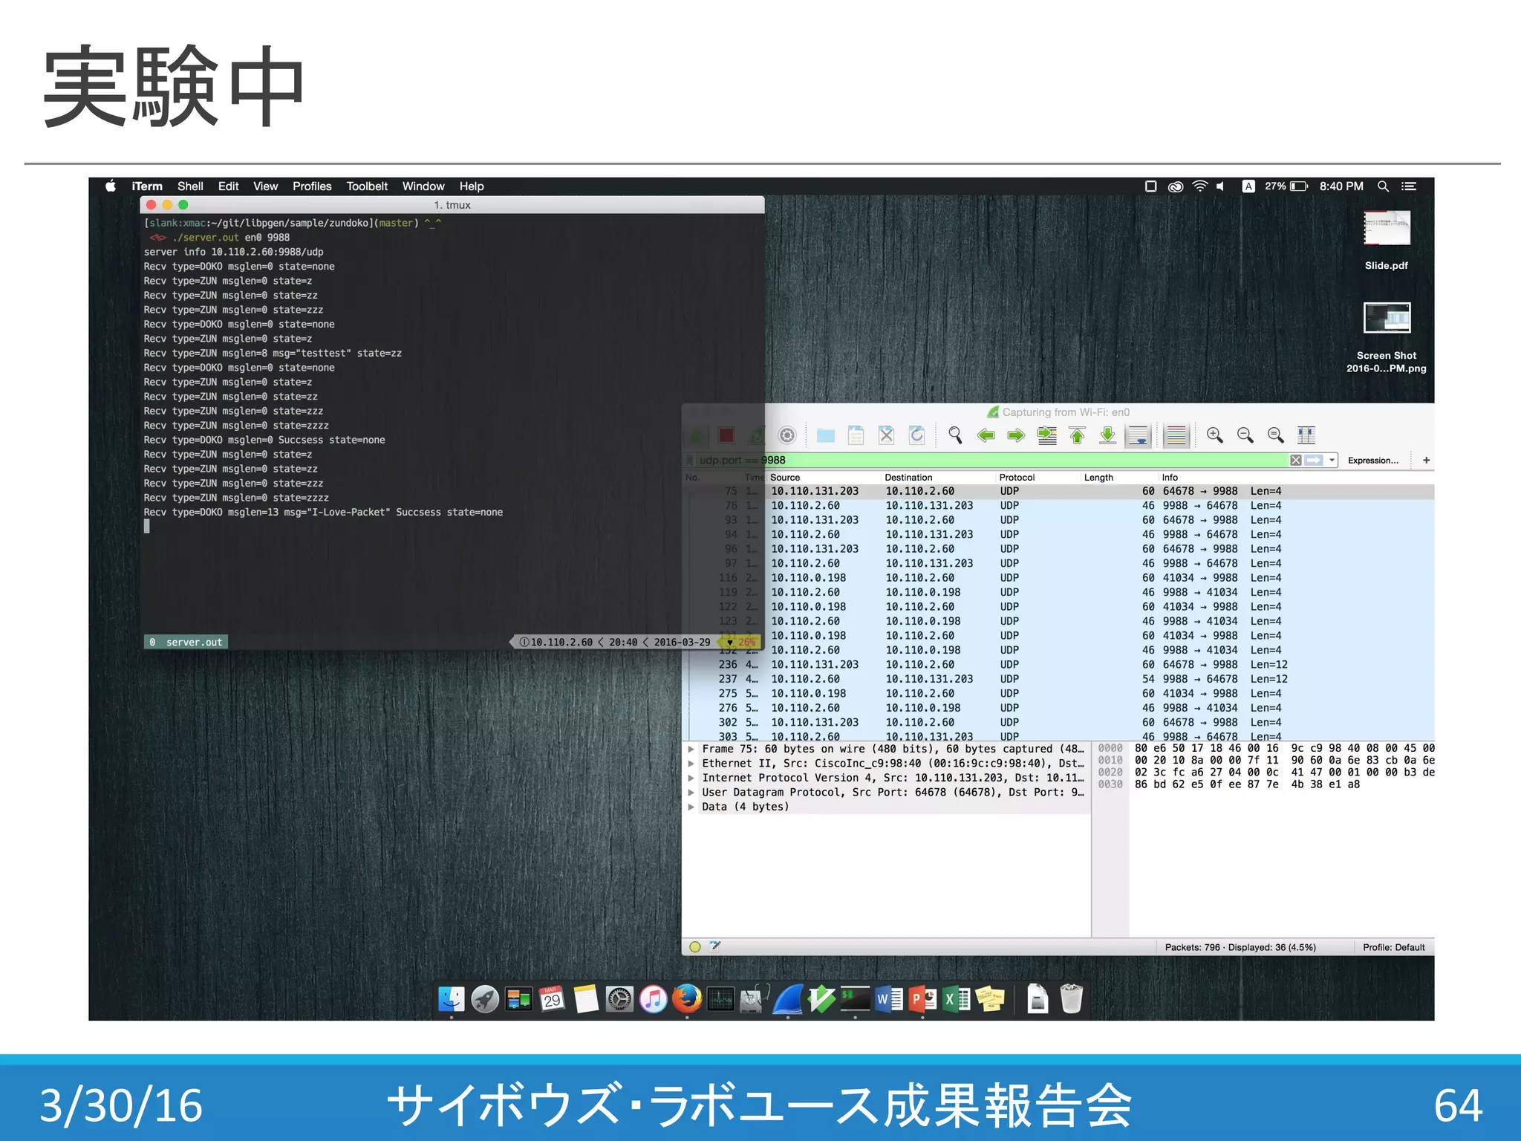Reload the capture file in Wireshark
1521x1141 pixels.
917,435
